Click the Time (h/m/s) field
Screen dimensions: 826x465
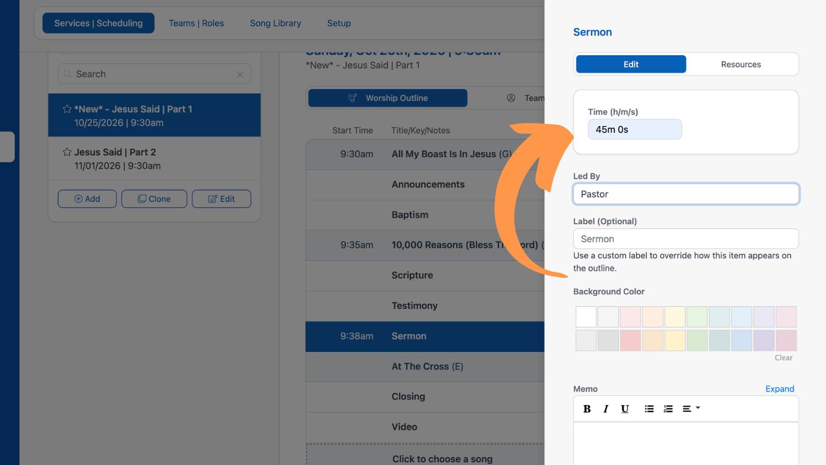635,129
